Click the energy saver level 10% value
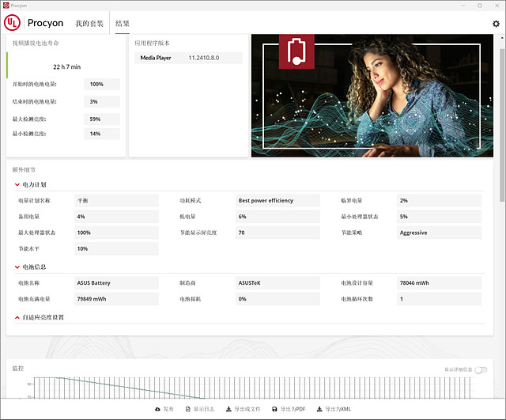The image size is (506, 420). pyautogui.click(x=116, y=249)
